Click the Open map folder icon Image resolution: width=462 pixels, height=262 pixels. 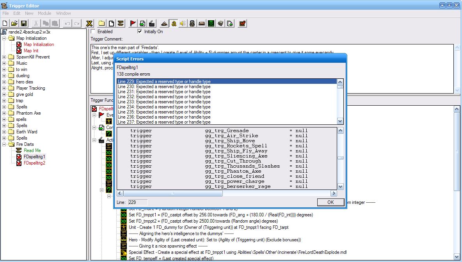(14, 23)
